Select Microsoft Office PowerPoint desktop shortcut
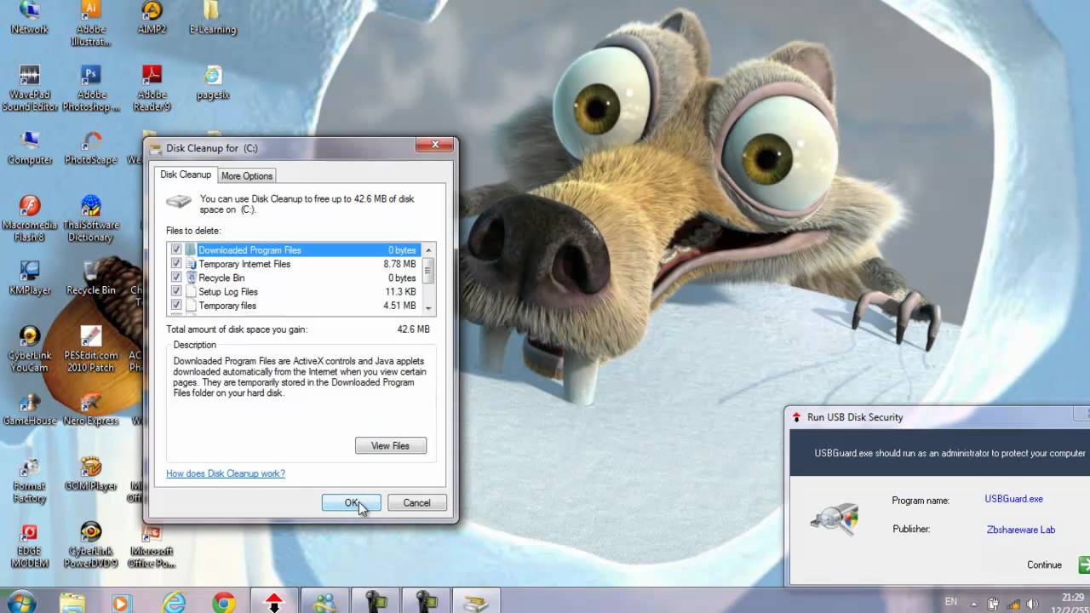The image size is (1090, 613). pyautogui.click(x=152, y=545)
